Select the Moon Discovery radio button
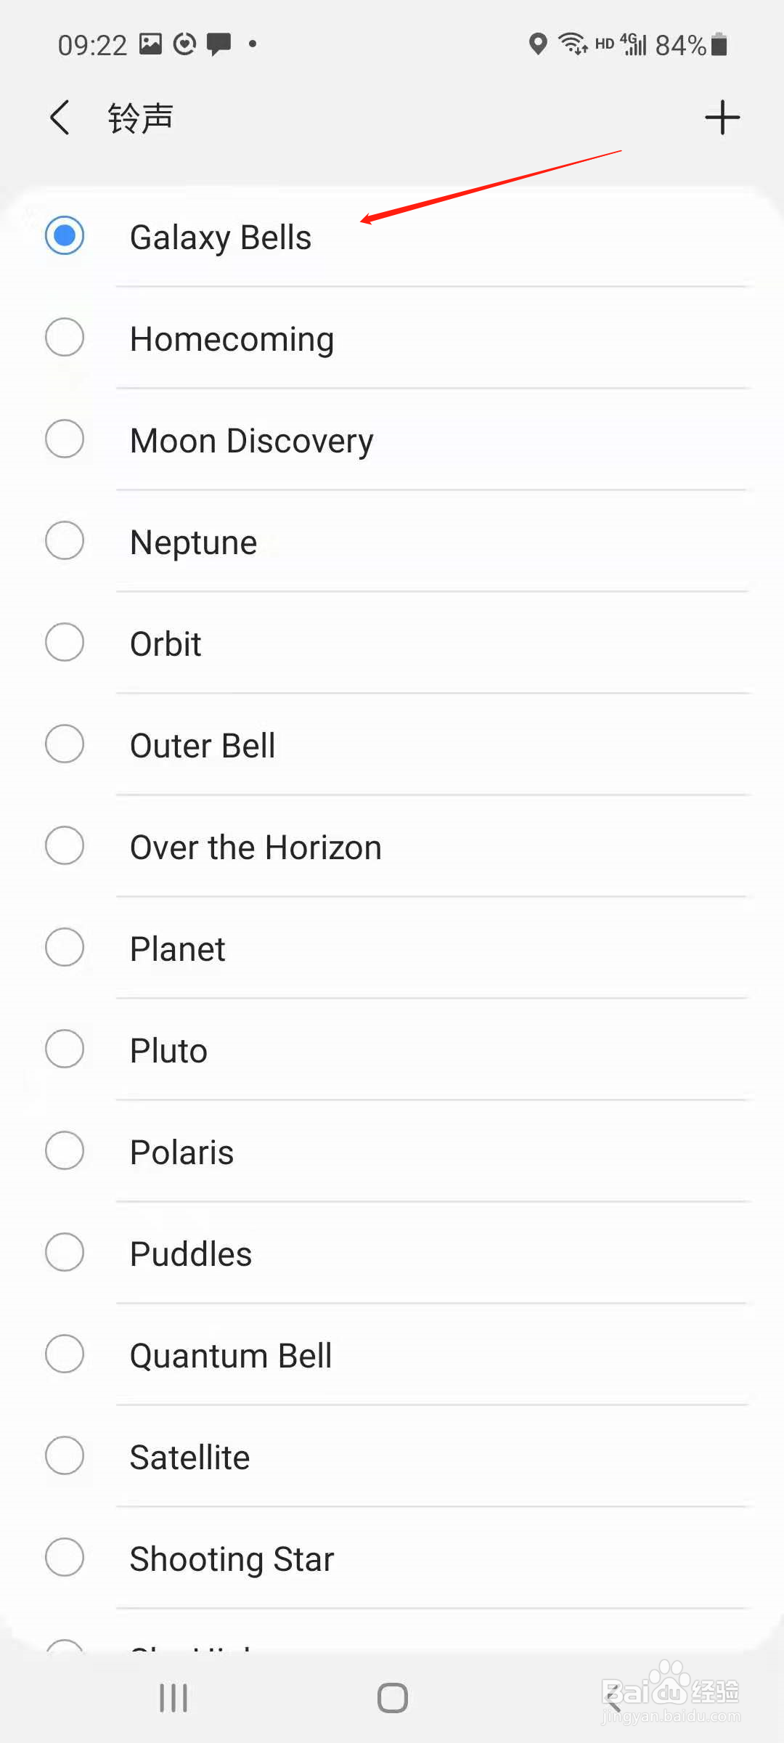This screenshot has width=784, height=1743. 65,439
